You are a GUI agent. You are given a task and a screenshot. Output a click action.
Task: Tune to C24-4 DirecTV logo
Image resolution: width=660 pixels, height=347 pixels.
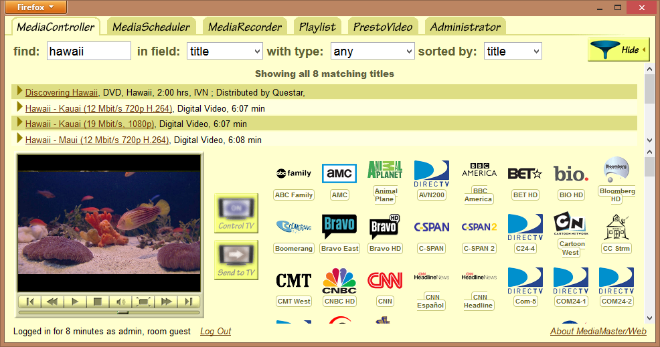click(525, 227)
